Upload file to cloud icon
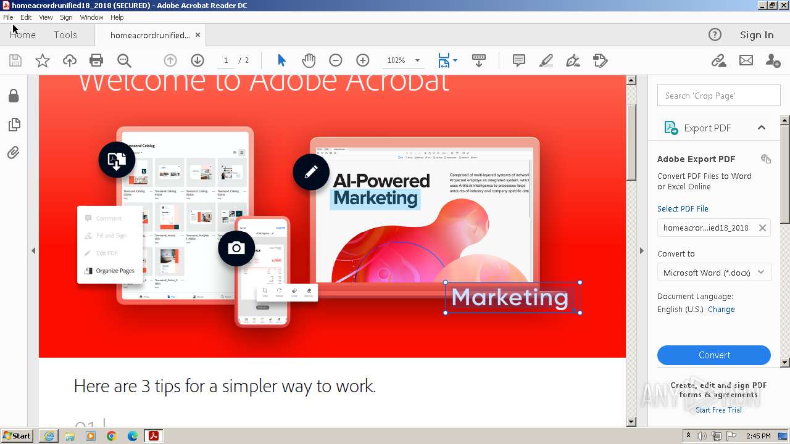 tap(70, 60)
